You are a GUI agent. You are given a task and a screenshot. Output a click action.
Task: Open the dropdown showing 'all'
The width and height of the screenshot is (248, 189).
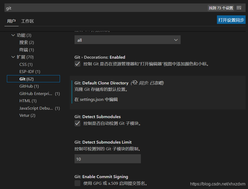coord(128,40)
